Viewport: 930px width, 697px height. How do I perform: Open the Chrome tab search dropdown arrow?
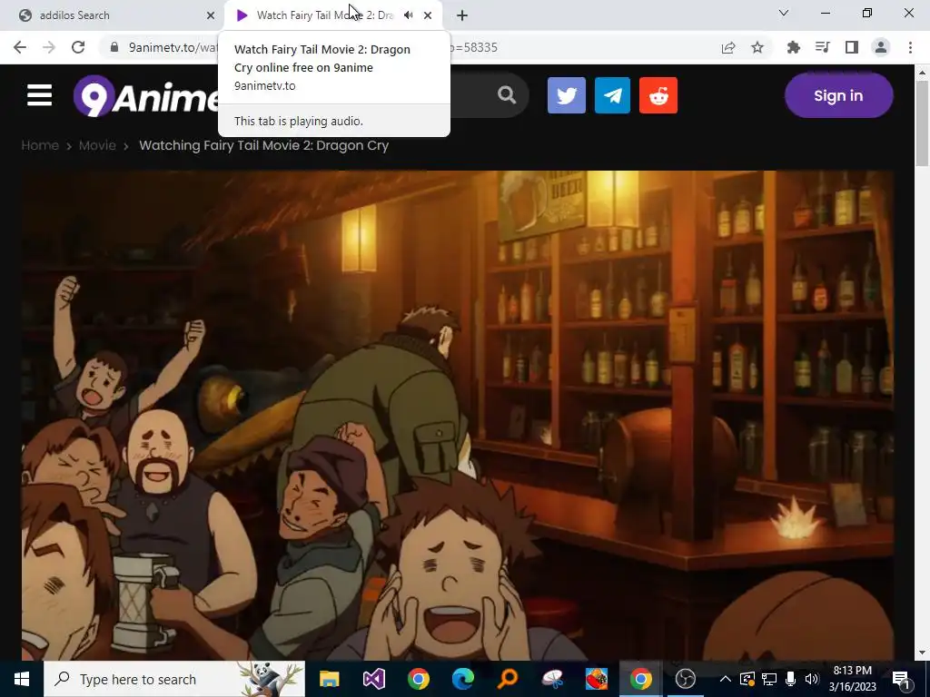[784, 13]
